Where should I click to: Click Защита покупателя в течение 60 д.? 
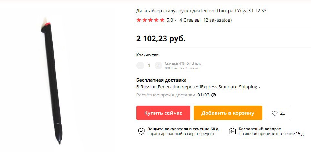[x=184, y=129]
